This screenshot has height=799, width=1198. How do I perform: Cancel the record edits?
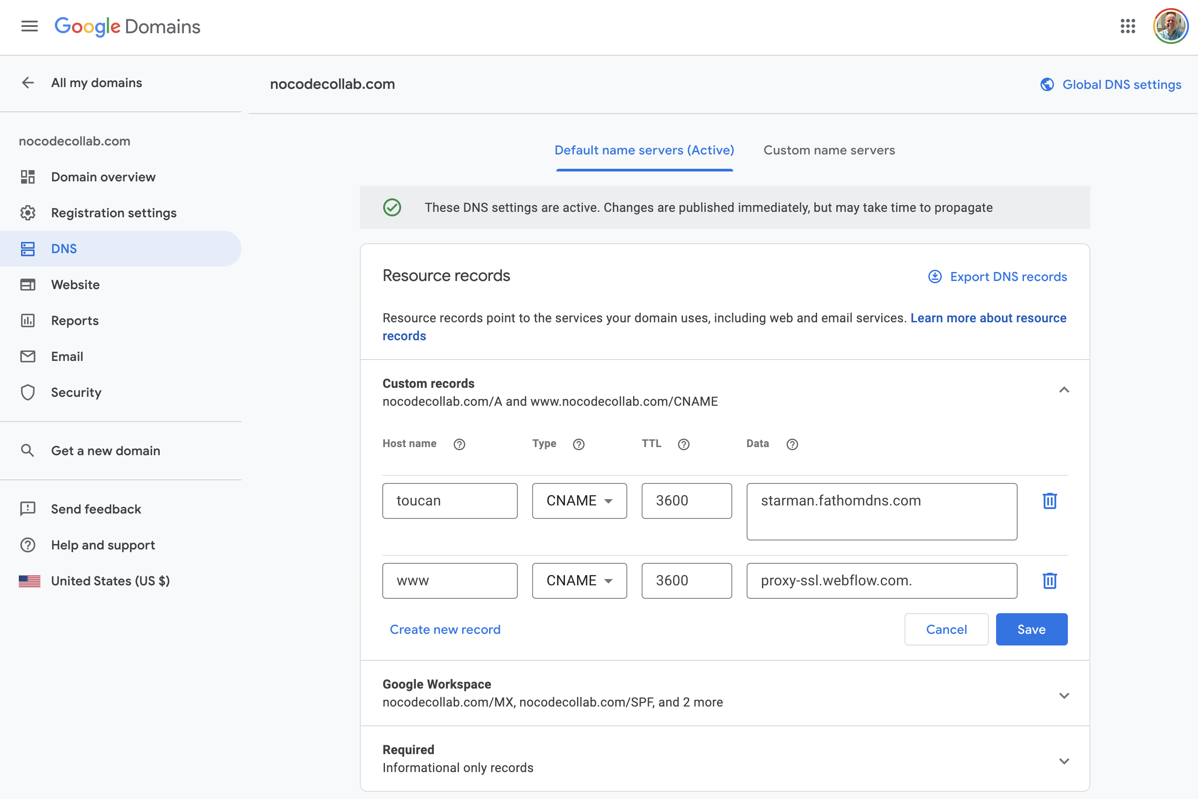pos(946,629)
